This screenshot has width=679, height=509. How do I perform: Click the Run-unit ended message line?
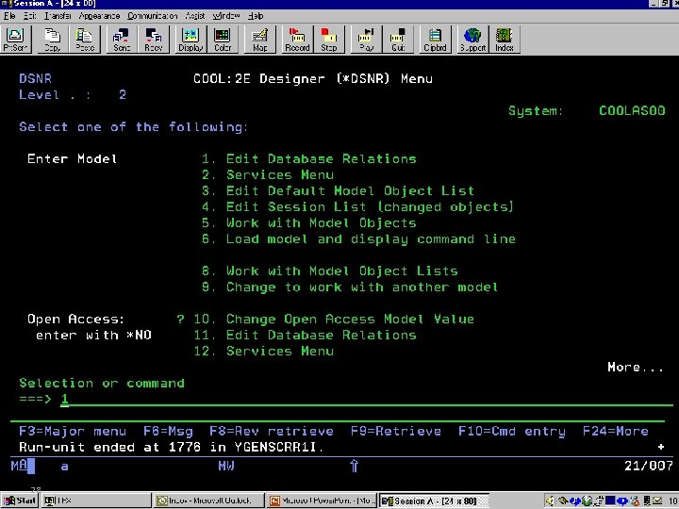point(171,447)
